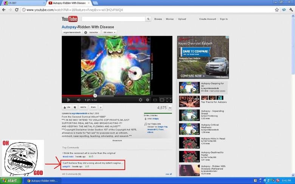Open the Windows Start menu
This screenshot has height=184, width=295.
pyautogui.click(x=11, y=181)
